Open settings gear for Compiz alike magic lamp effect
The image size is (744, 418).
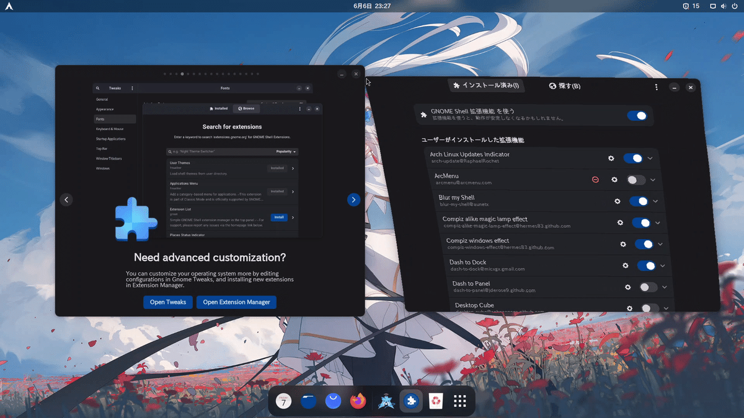pos(620,223)
